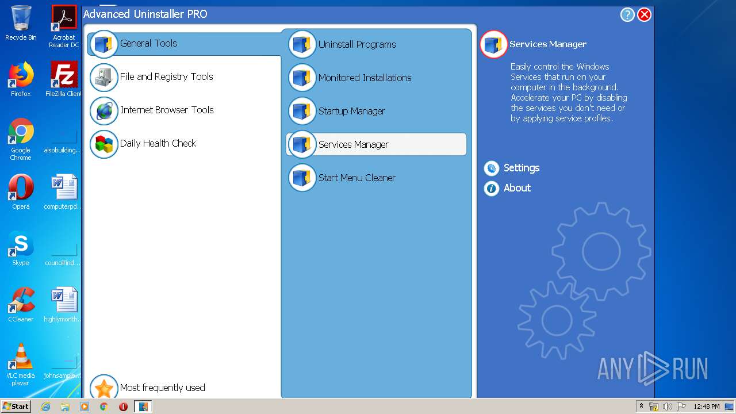This screenshot has height=414, width=736.
Task: Open Opera desktop shortcut
Action: [21, 192]
